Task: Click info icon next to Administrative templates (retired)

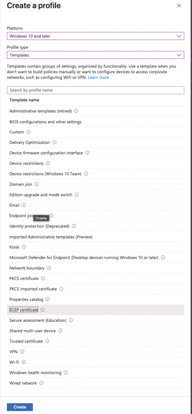Action: (x=76, y=111)
